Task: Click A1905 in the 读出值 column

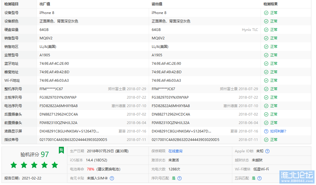Action: (x=157, y=55)
